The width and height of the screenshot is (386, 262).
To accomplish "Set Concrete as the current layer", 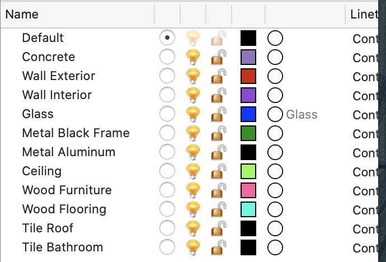I will (167, 57).
